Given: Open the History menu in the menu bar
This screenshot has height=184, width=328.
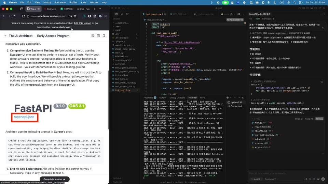Looking at the screenshot, I should coord(47,2).
